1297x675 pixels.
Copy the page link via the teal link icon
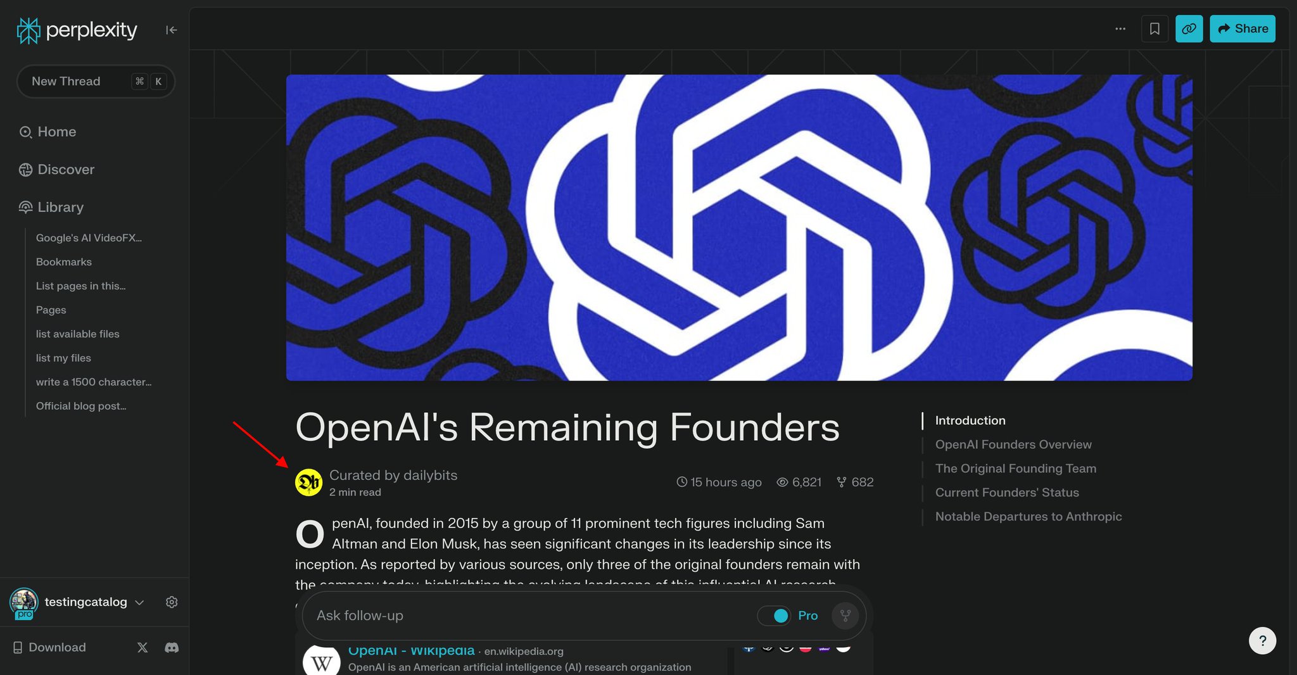[x=1189, y=28]
